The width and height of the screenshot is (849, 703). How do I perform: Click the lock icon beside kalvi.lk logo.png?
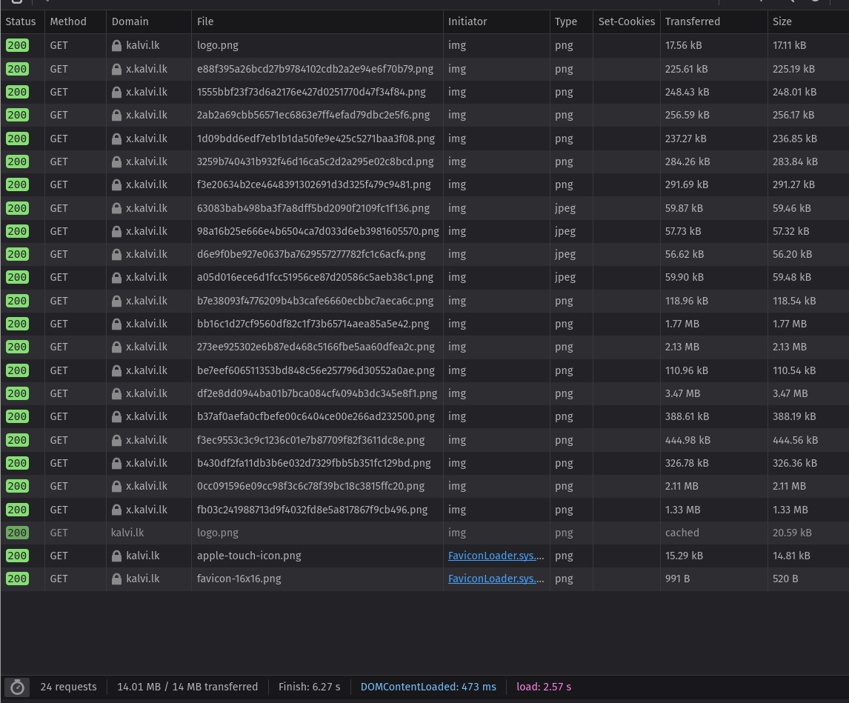[116, 45]
